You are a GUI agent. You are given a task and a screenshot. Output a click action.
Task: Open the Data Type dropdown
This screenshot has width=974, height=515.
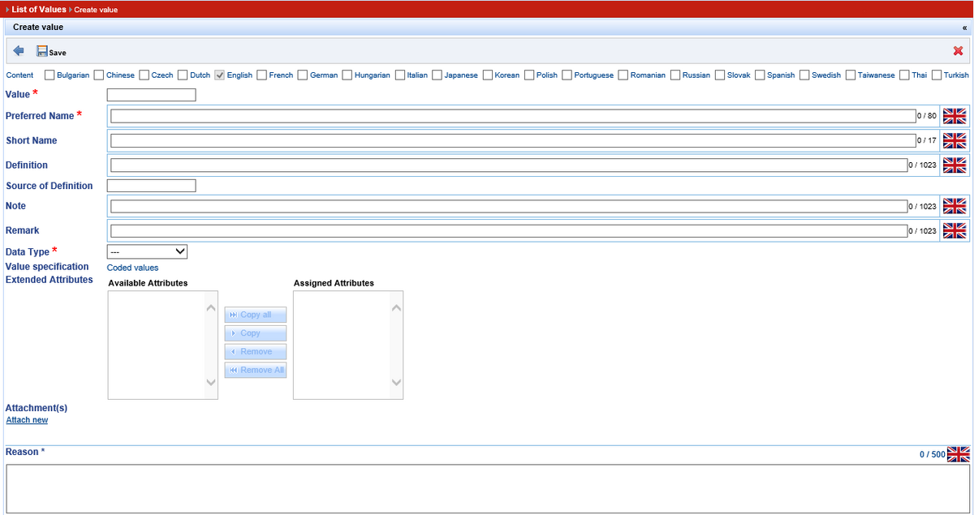click(x=147, y=251)
